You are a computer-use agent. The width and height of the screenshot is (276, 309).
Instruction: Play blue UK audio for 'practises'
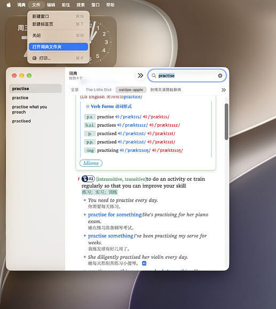pos(119,125)
